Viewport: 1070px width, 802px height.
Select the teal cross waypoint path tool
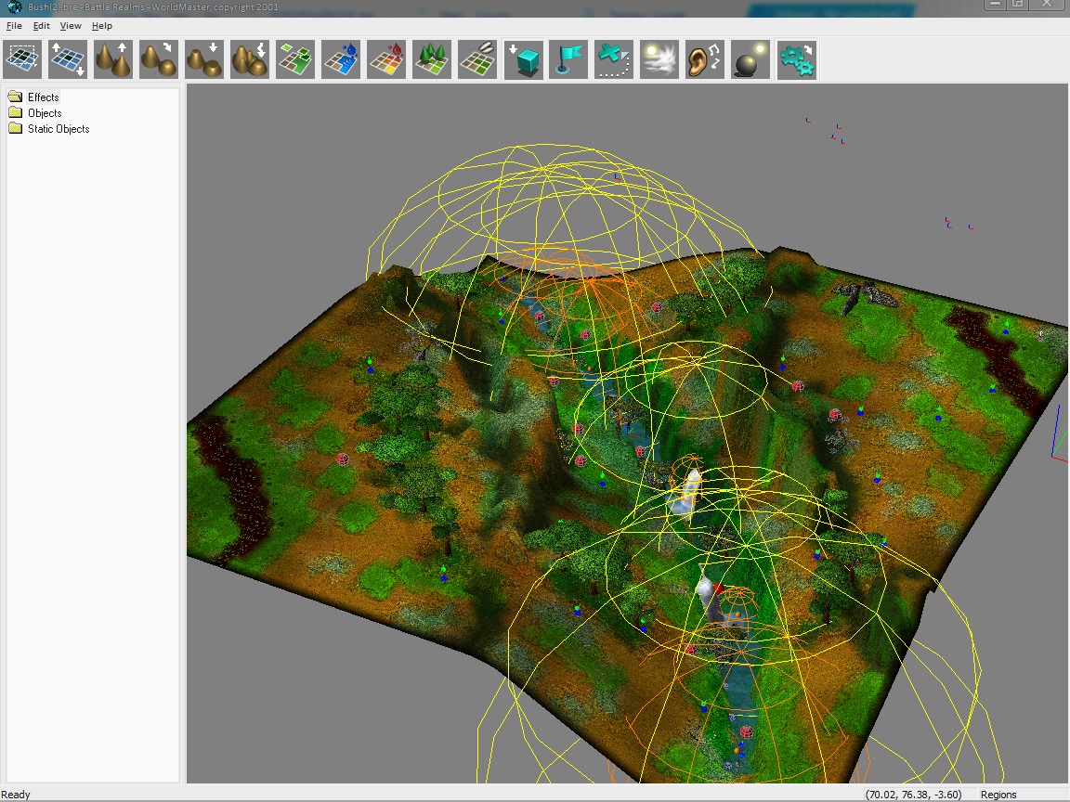614,59
